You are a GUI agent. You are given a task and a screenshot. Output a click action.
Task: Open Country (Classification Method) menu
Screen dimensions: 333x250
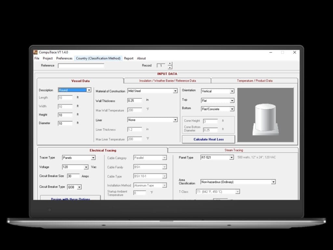coord(98,58)
